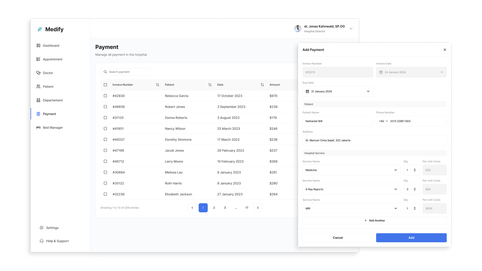Open the Due Date dropdown
The image size is (482, 271).
click(338, 91)
